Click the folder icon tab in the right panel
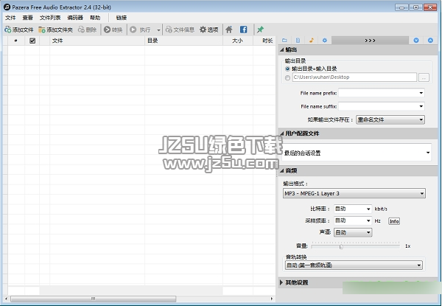Image resolution: width=442 pixels, height=306 pixels. pyautogui.click(x=284, y=41)
